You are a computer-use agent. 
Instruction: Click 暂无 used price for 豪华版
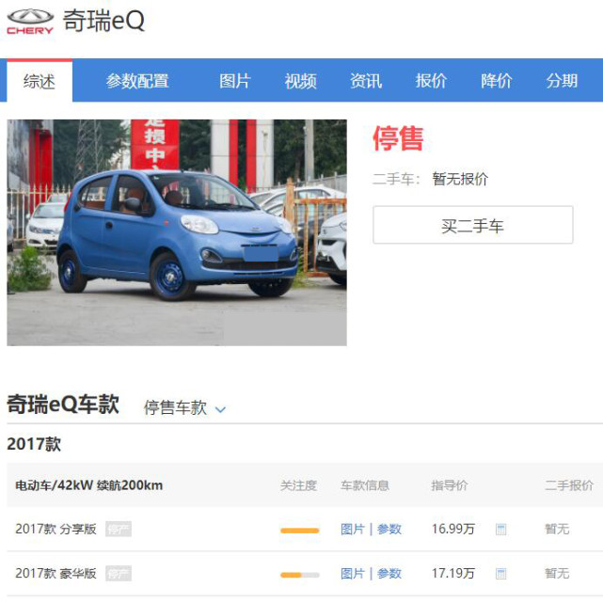[557, 574]
